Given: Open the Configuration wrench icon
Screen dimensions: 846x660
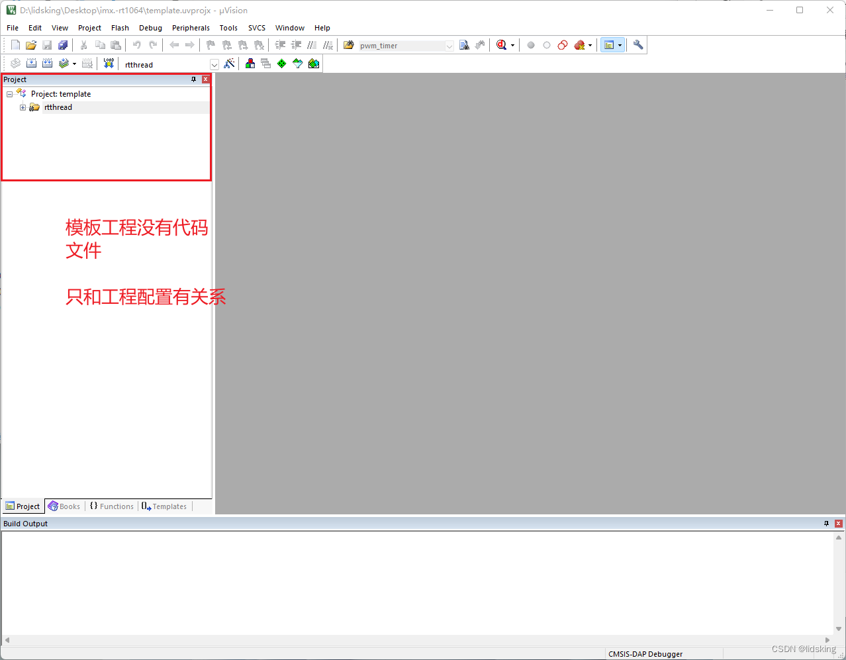Looking at the screenshot, I should pyautogui.click(x=637, y=44).
